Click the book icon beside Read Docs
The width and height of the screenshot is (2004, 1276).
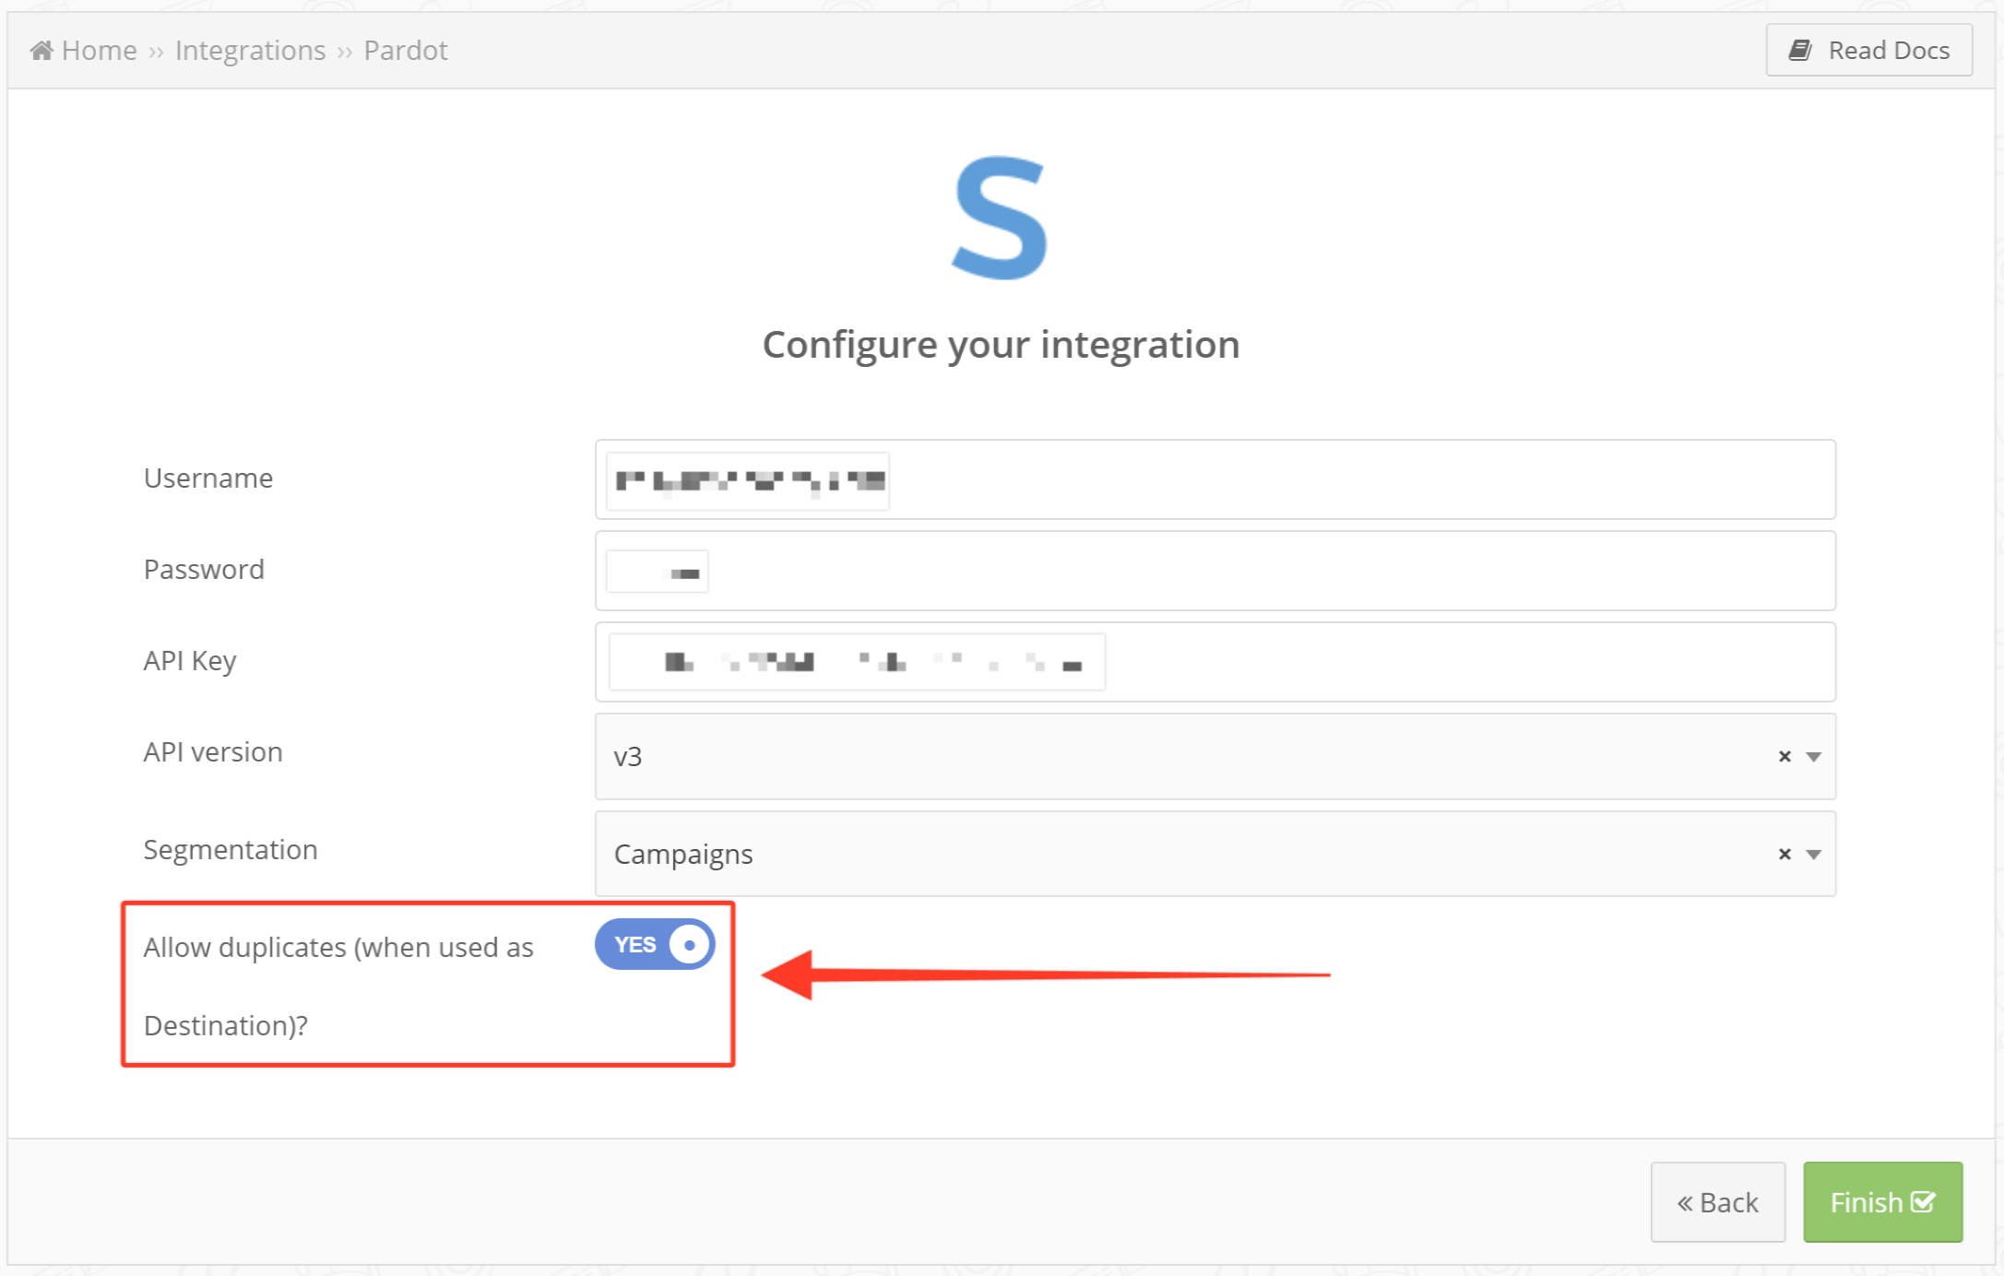1800,50
